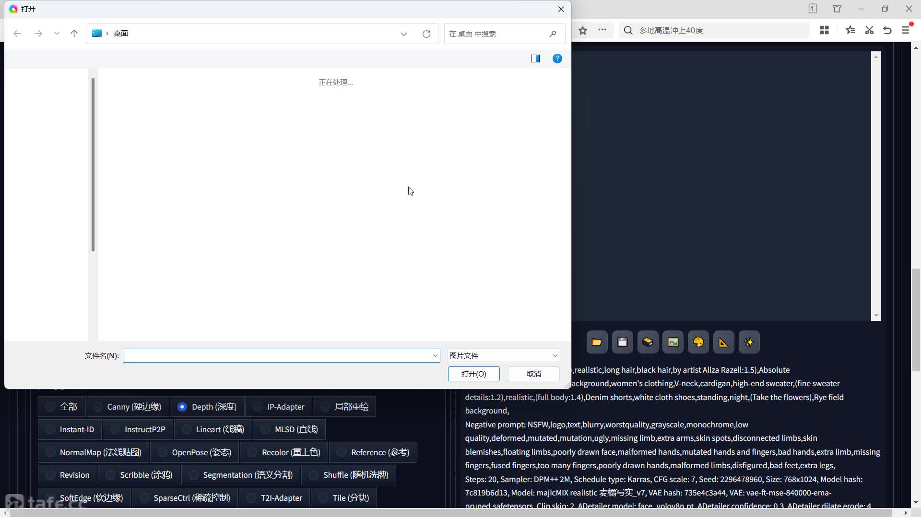Viewport: 921px width, 518px height.
Task: Click browser search box 多地高温冲上40度
Action: [715, 30]
